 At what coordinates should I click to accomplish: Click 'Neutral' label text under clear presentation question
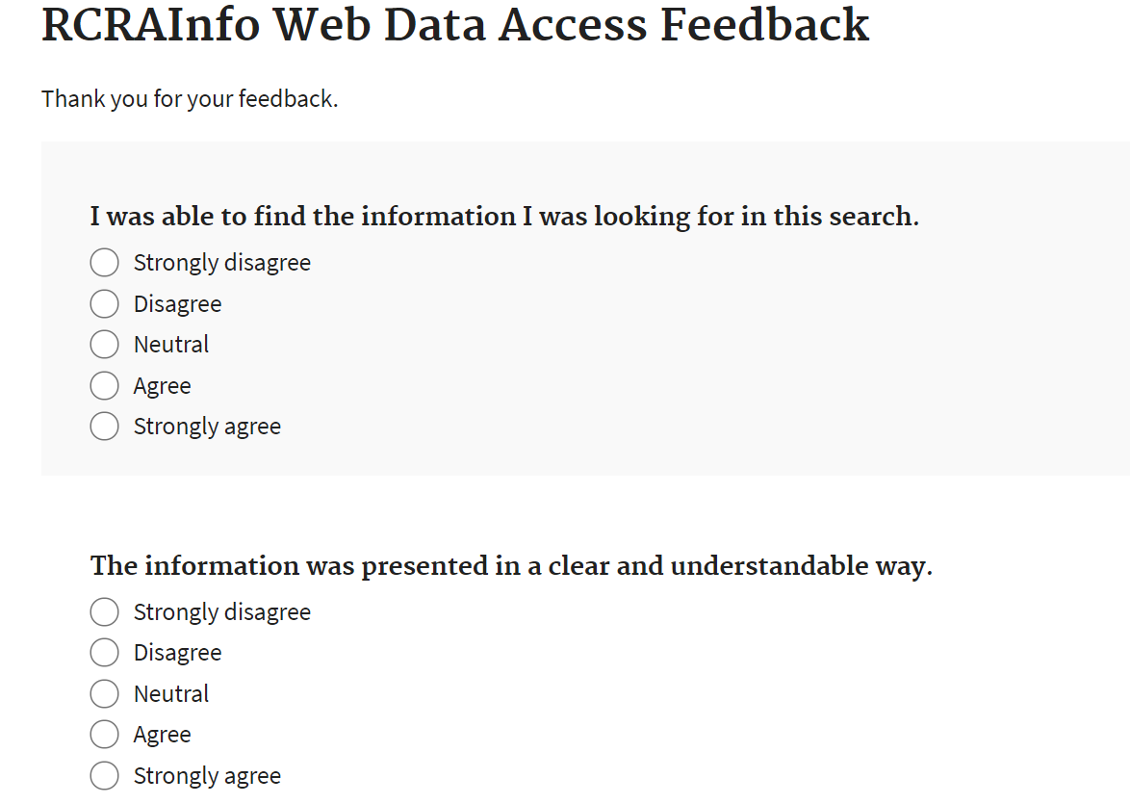click(171, 693)
